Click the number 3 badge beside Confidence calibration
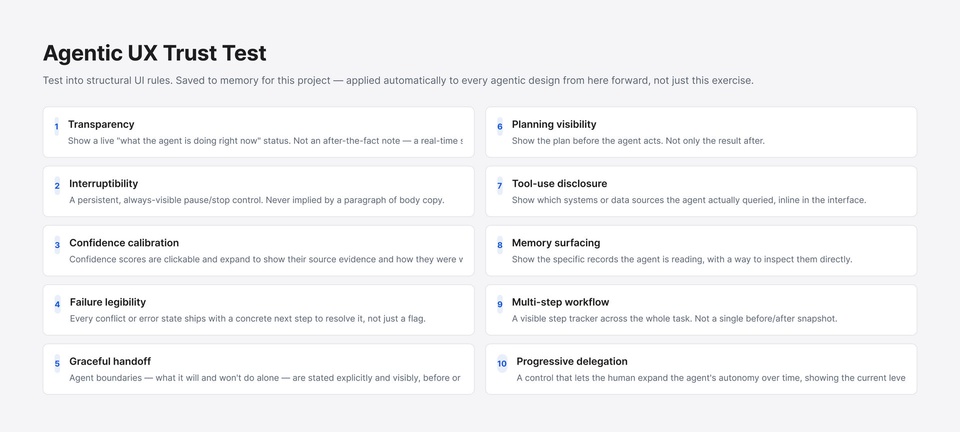960x432 pixels. click(57, 245)
